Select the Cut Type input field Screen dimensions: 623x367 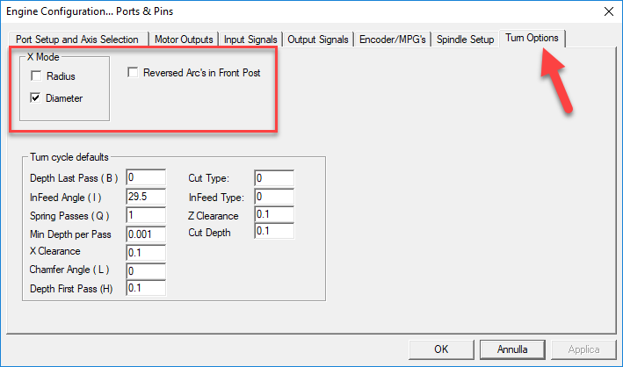[273, 178]
